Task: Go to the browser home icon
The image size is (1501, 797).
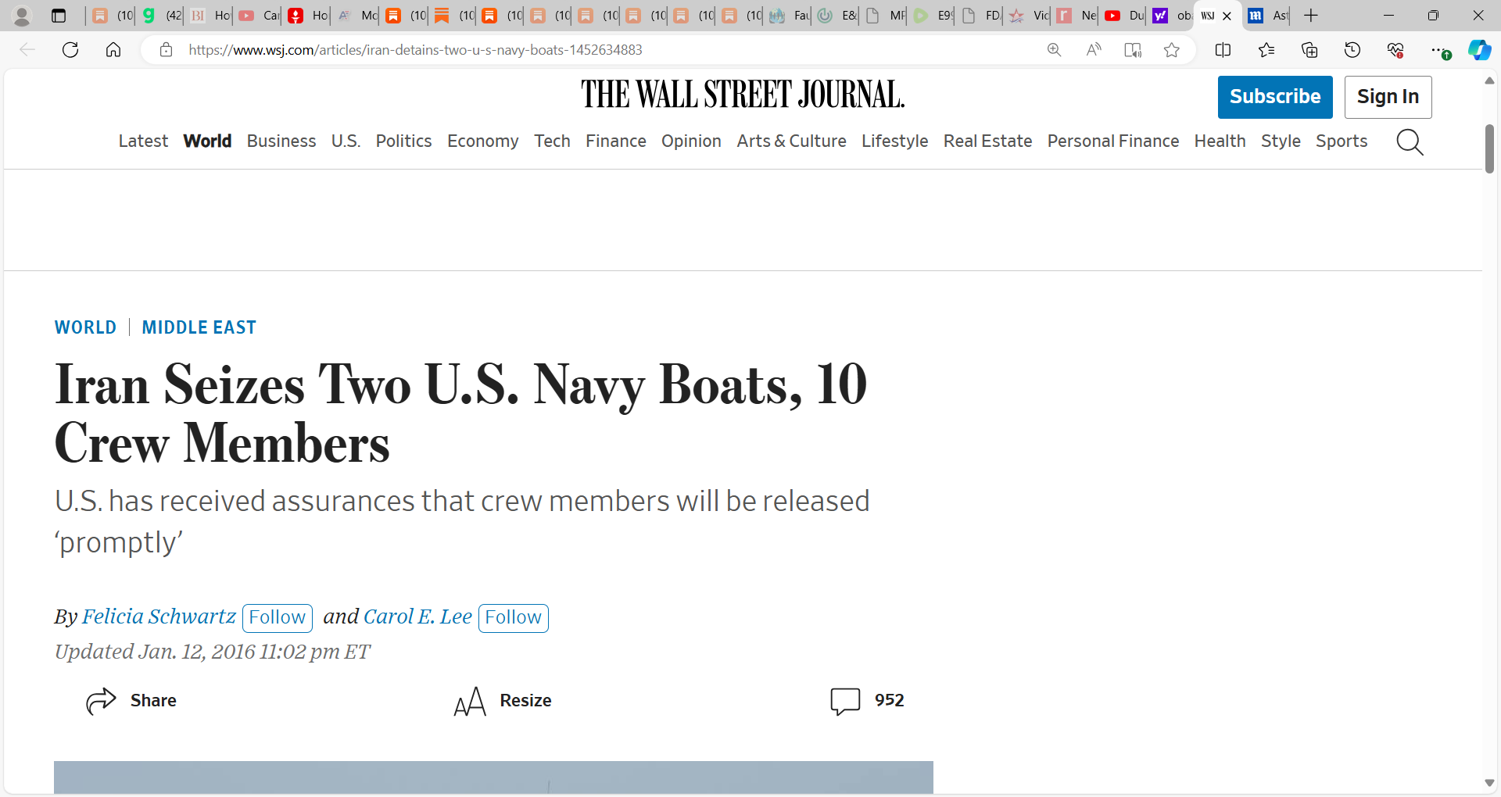Action: [113, 50]
